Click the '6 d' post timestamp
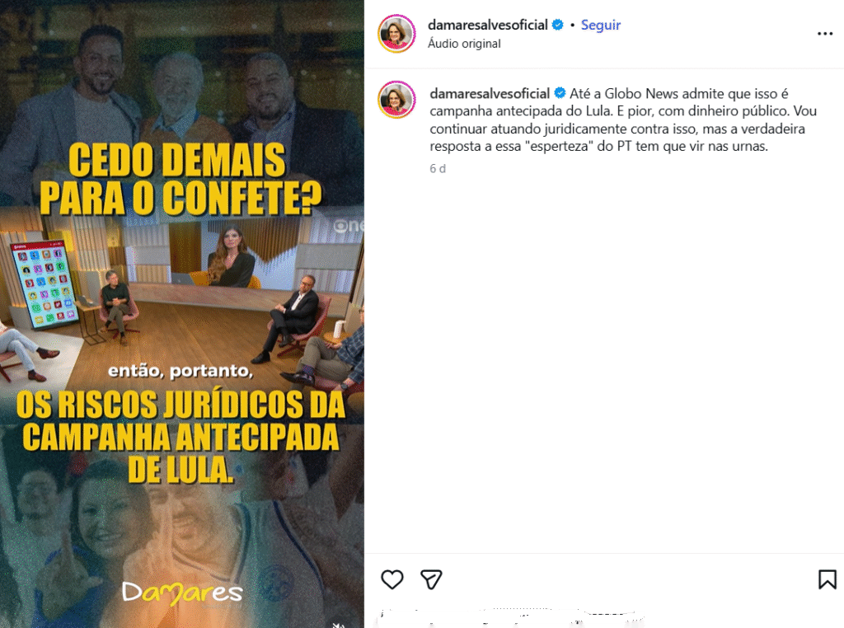 tap(438, 168)
